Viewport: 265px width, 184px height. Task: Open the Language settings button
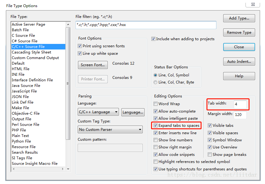click(x=133, y=112)
